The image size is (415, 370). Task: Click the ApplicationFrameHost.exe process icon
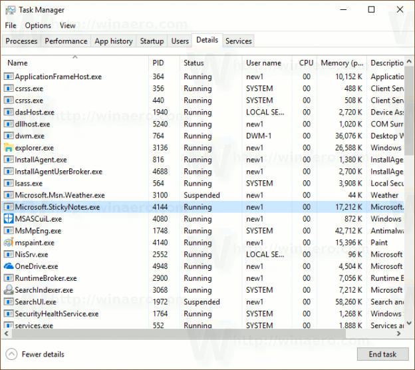pyautogui.click(x=9, y=77)
